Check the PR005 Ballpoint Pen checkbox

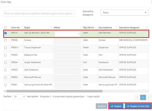point(6,55)
